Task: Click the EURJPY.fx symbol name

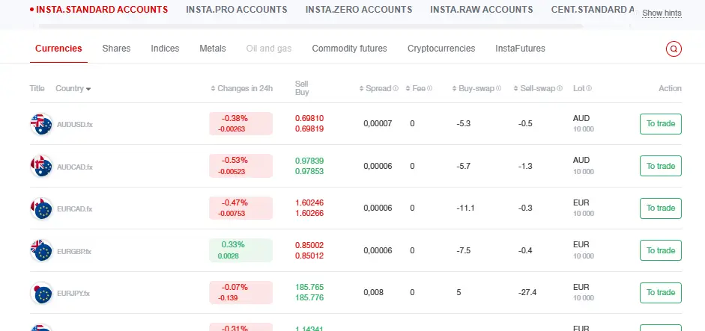Action: [73, 294]
